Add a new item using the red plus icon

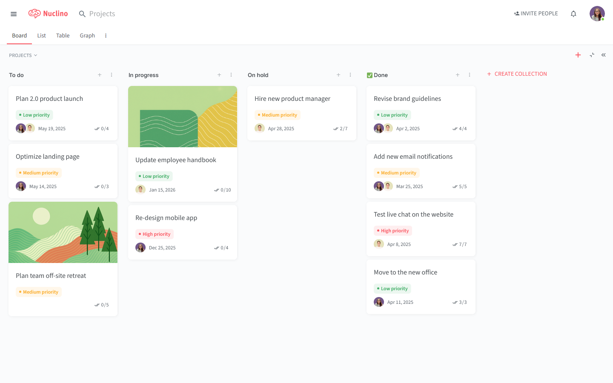pyautogui.click(x=578, y=55)
